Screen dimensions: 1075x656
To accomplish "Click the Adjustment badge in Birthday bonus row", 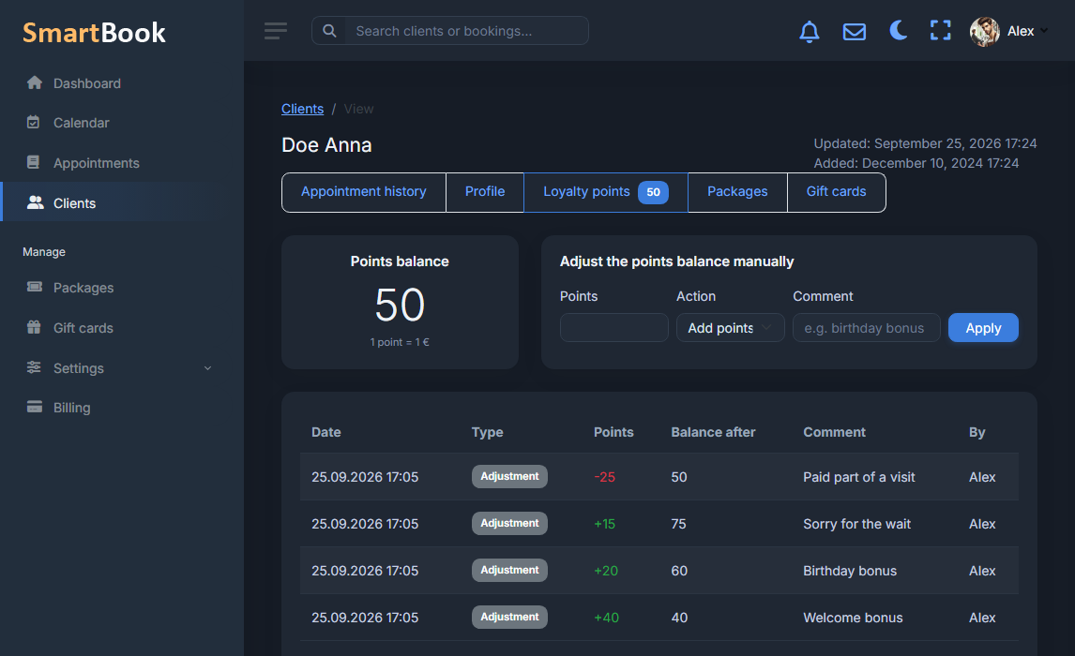I will coord(509,571).
